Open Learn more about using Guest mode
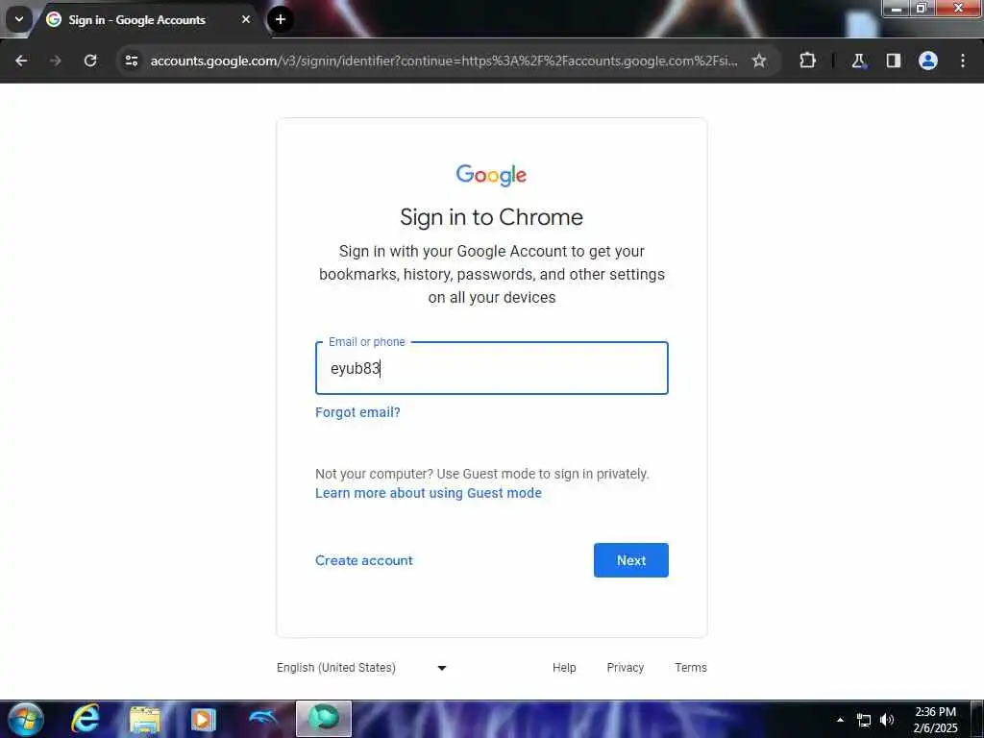The image size is (984, 738). coord(428,493)
